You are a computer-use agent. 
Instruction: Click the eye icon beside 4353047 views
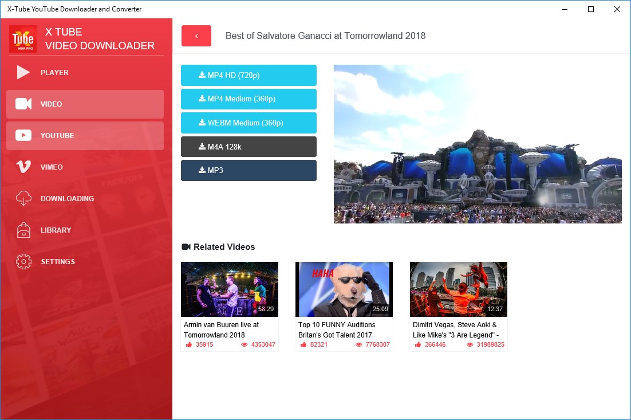point(244,345)
